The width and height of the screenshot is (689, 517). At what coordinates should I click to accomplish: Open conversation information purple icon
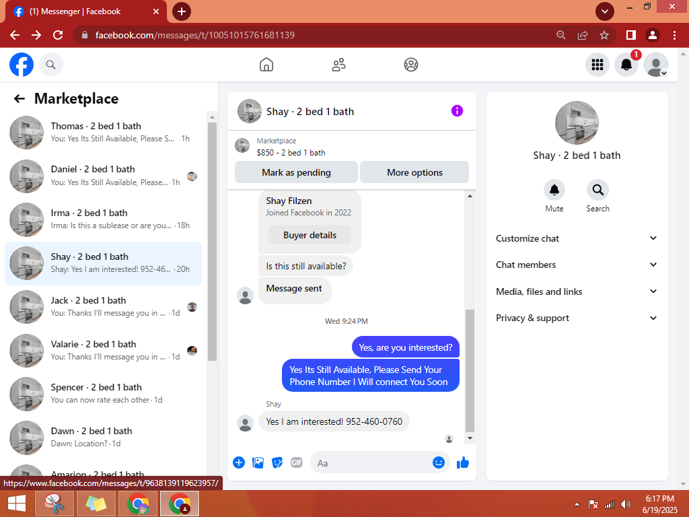pyautogui.click(x=457, y=111)
